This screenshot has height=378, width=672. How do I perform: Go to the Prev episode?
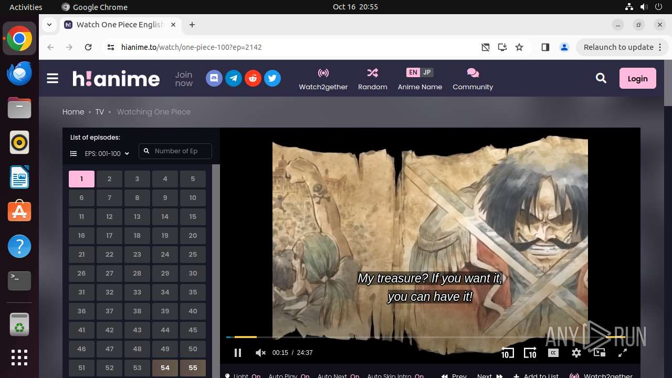click(x=454, y=376)
